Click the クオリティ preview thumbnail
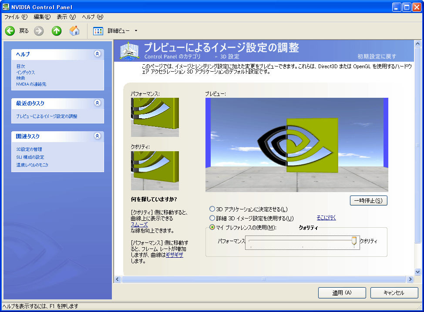Image resolution: width=424 pixels, height=312 pixels. coord(155,171)
